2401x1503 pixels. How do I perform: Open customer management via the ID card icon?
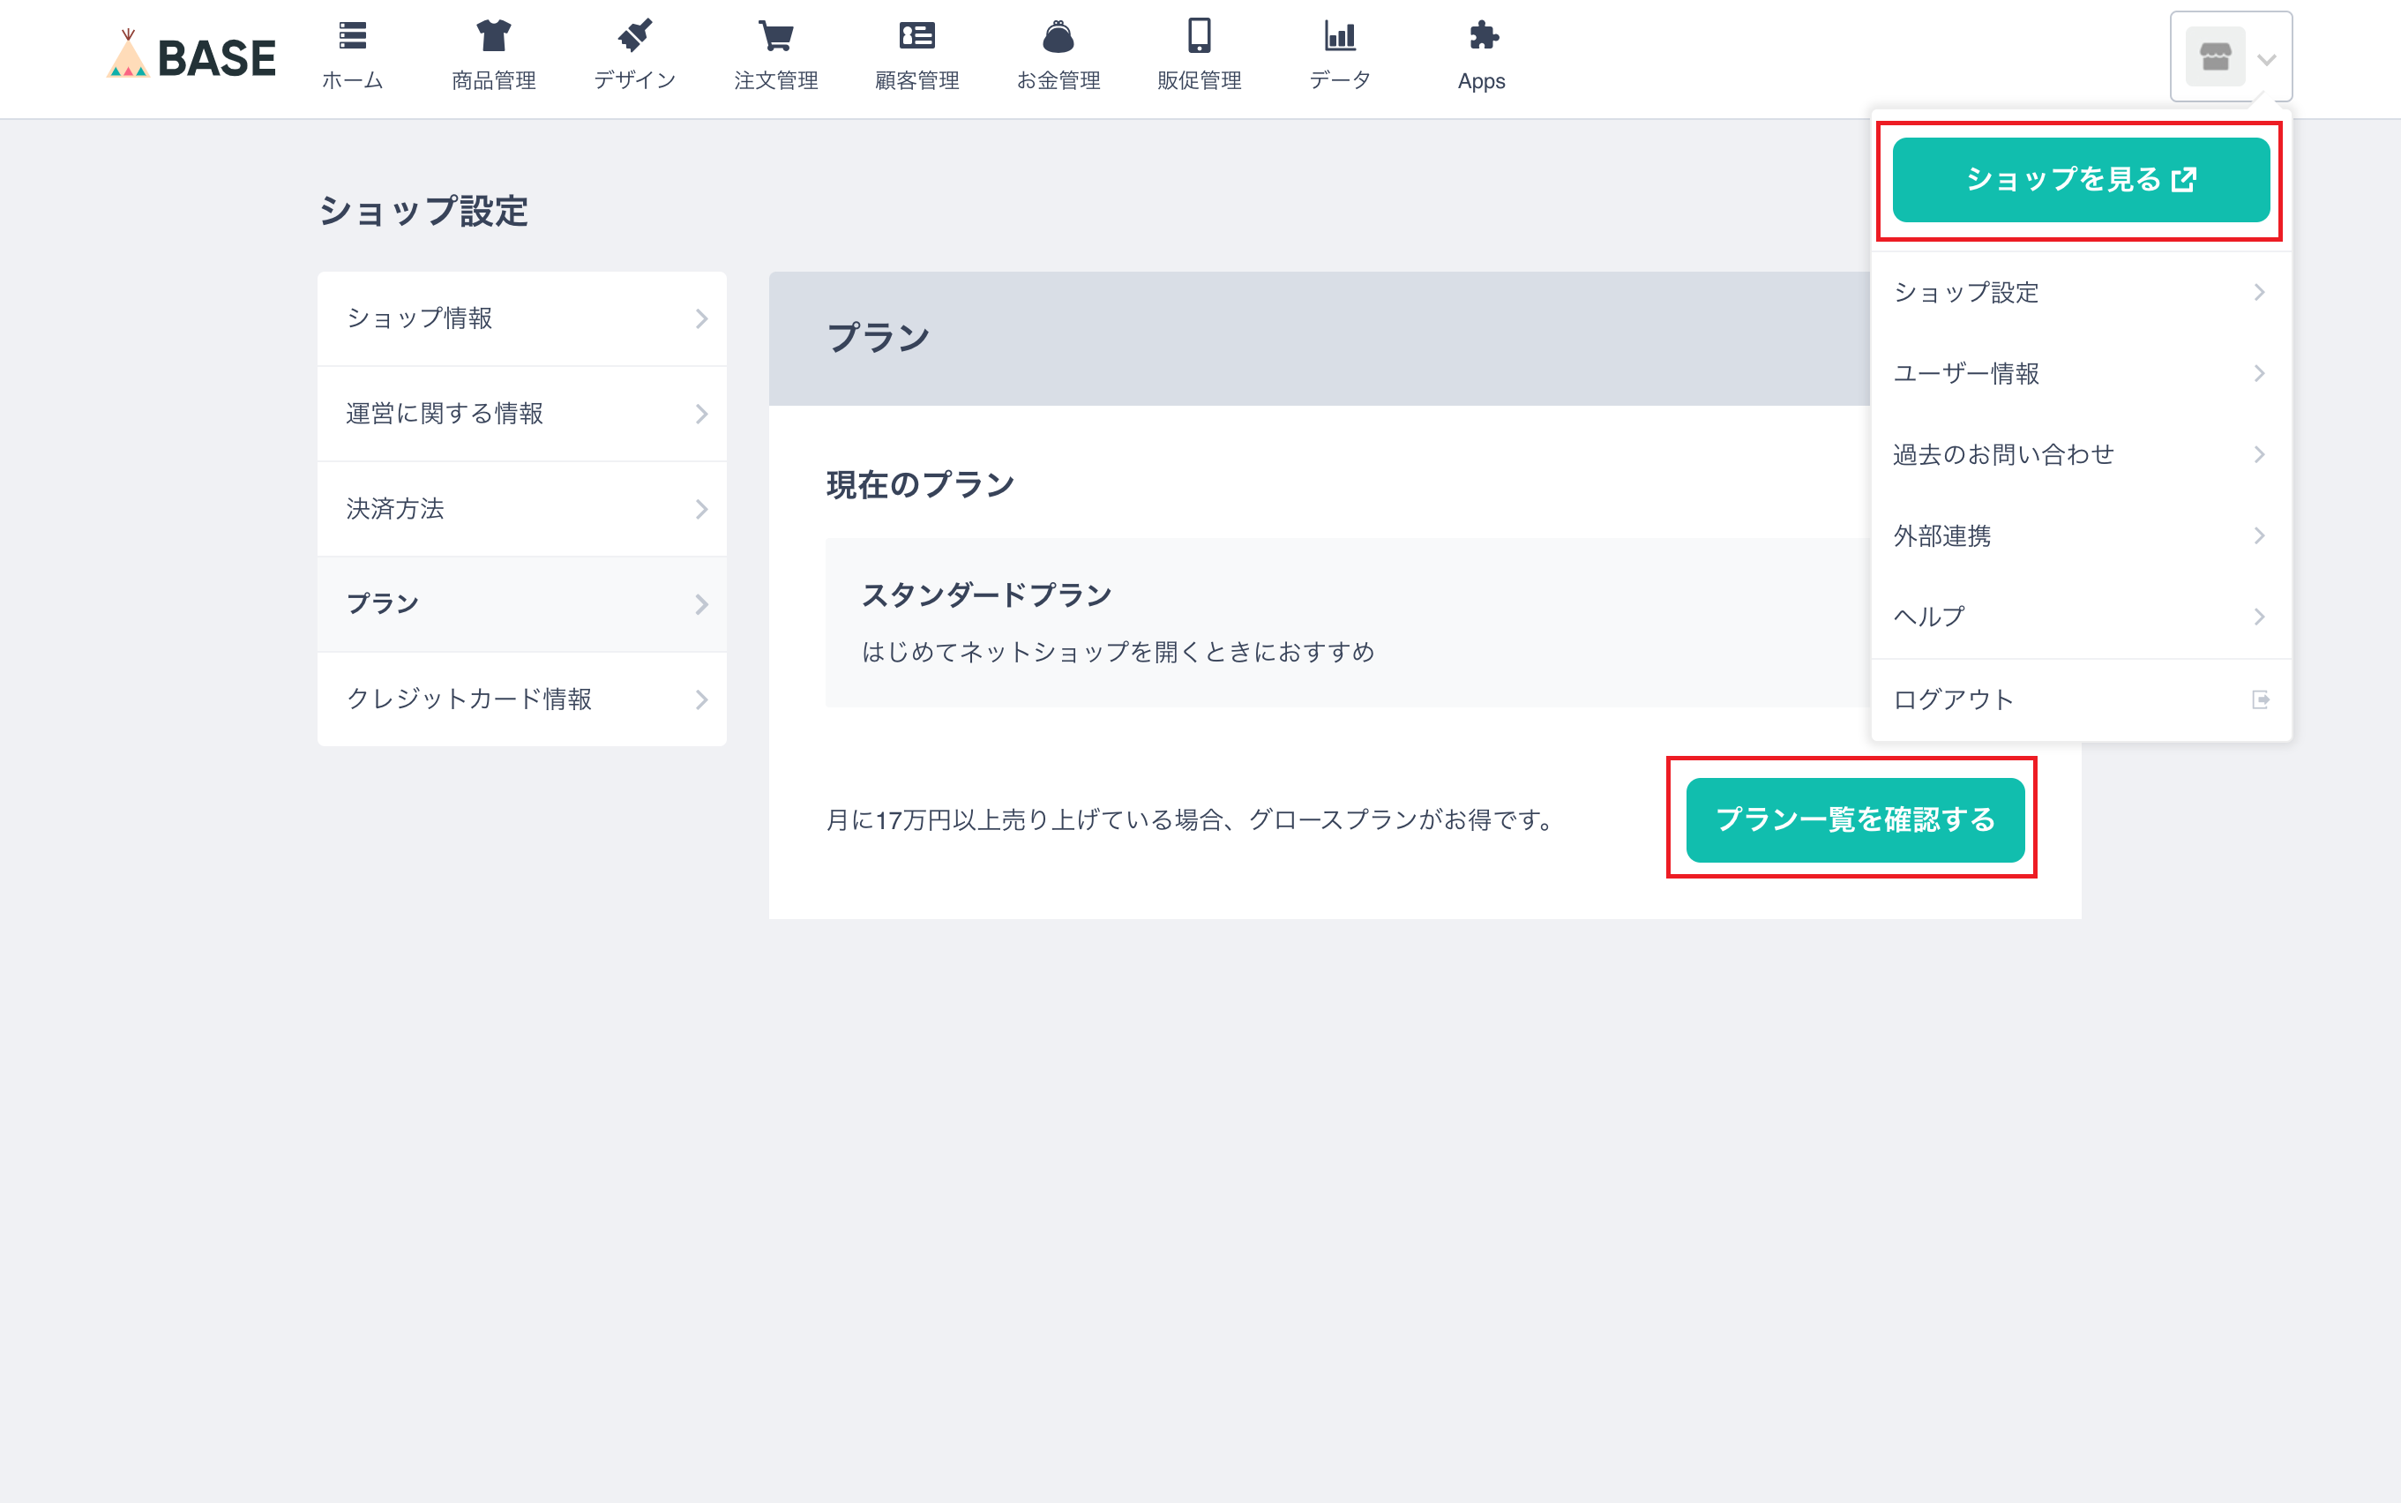point(917,36)
